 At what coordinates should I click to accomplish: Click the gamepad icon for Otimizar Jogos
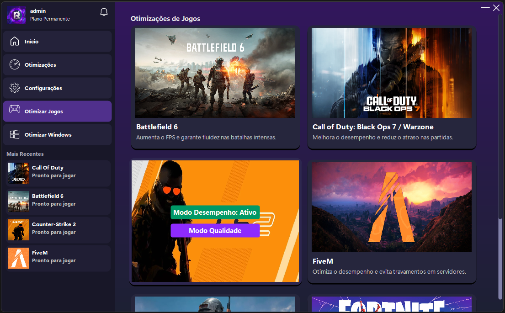(x=15, y=111)
